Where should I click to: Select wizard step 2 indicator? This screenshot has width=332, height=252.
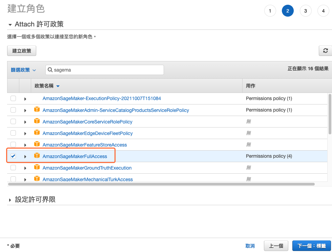click(288, 11)
